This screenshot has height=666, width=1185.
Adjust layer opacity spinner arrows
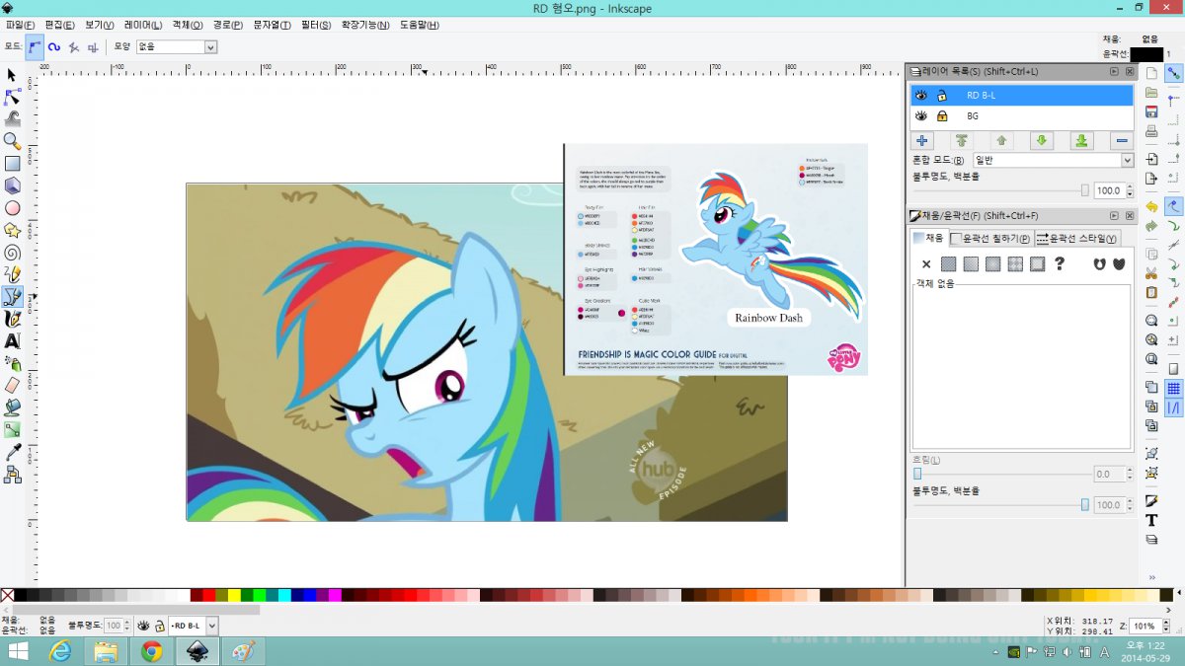coord(1129,190)
